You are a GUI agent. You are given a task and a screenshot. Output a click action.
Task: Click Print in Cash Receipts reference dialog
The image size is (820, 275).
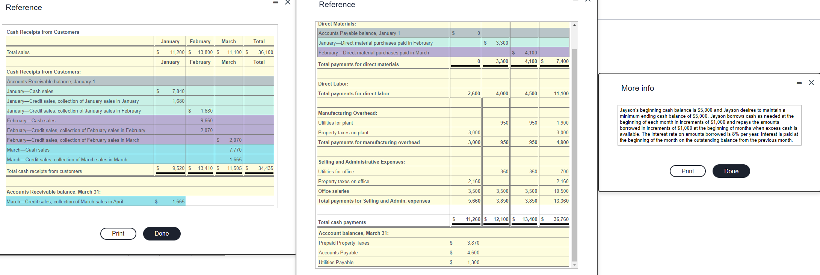point(118,233)
